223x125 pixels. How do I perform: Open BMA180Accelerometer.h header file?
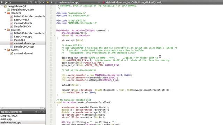tap(29, 16)
